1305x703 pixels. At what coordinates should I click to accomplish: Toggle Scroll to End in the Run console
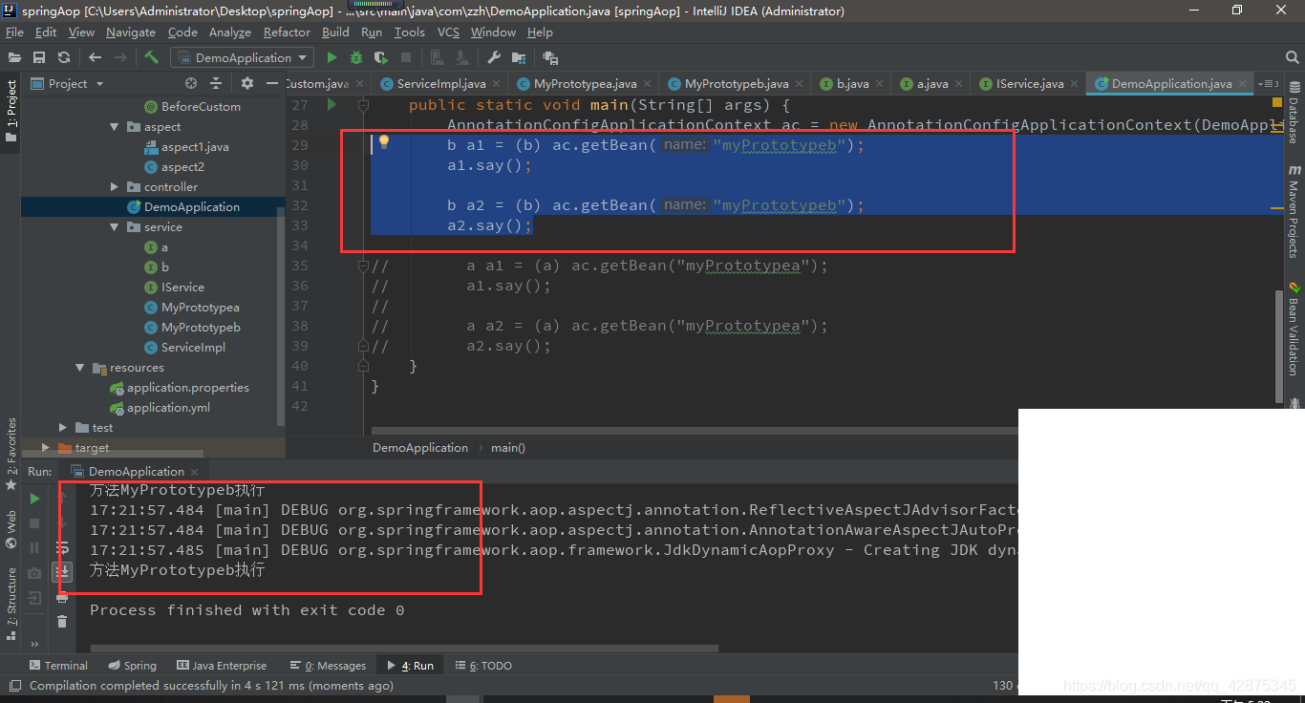pyautogui.click(x=62, y=572)
